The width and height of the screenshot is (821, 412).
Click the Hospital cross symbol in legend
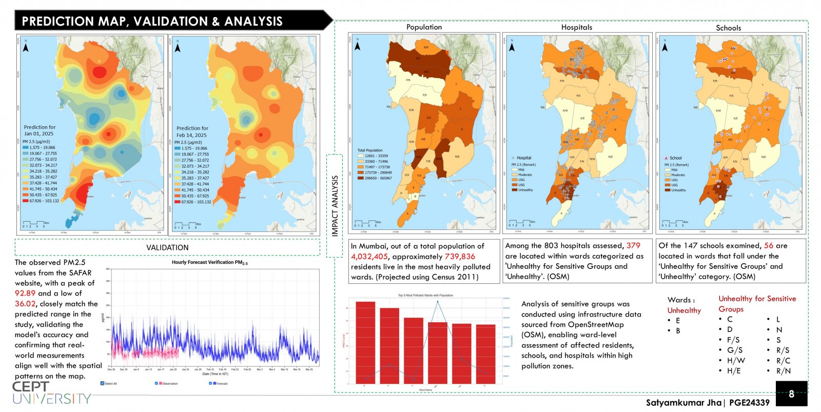pyautogui.click(x=513, y=158)
